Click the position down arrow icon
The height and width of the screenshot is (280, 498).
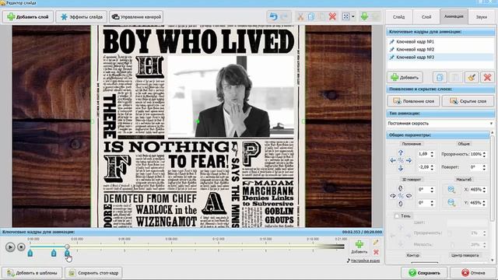coord(401,168)
